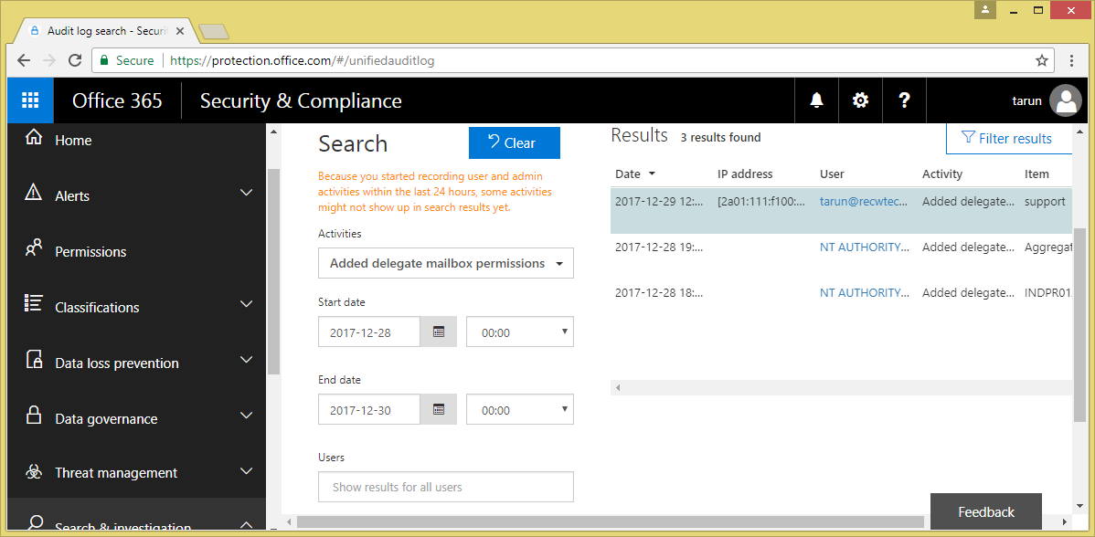Viewport: 1095px width, 537px height.
Task: Expand the Threat management chevron
Action: click(x=246, y=471)
